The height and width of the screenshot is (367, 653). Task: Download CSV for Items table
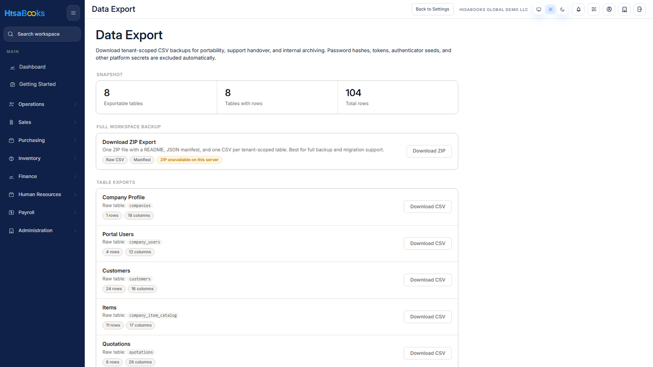428,317
